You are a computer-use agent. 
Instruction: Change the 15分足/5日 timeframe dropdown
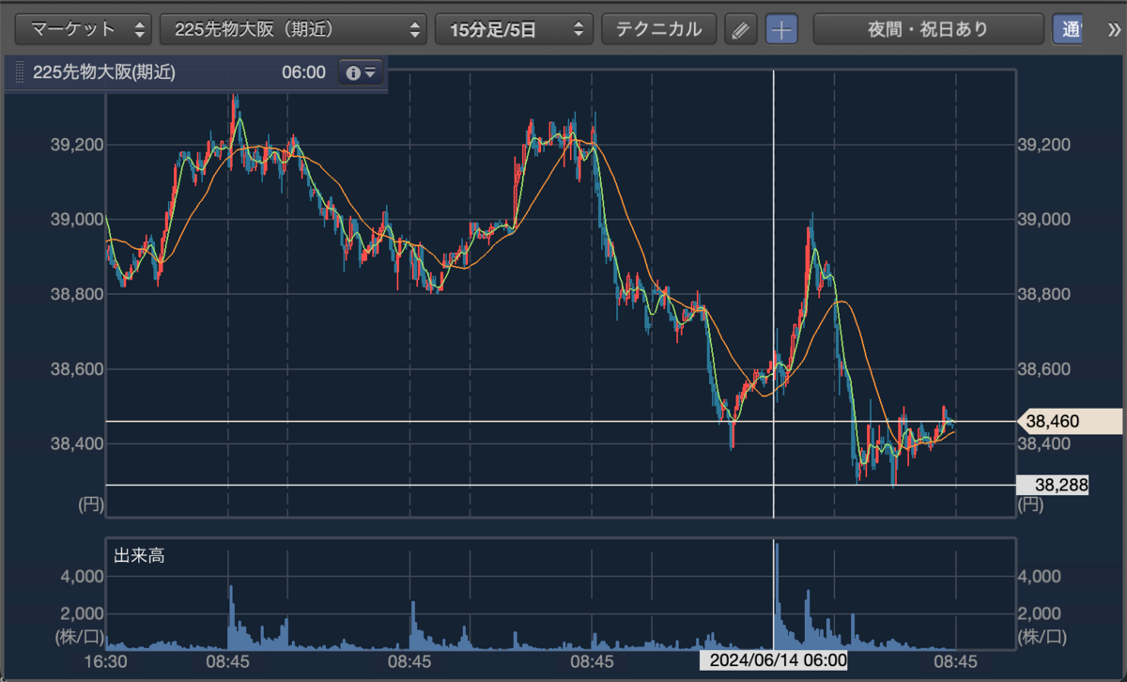pos(514,29)
